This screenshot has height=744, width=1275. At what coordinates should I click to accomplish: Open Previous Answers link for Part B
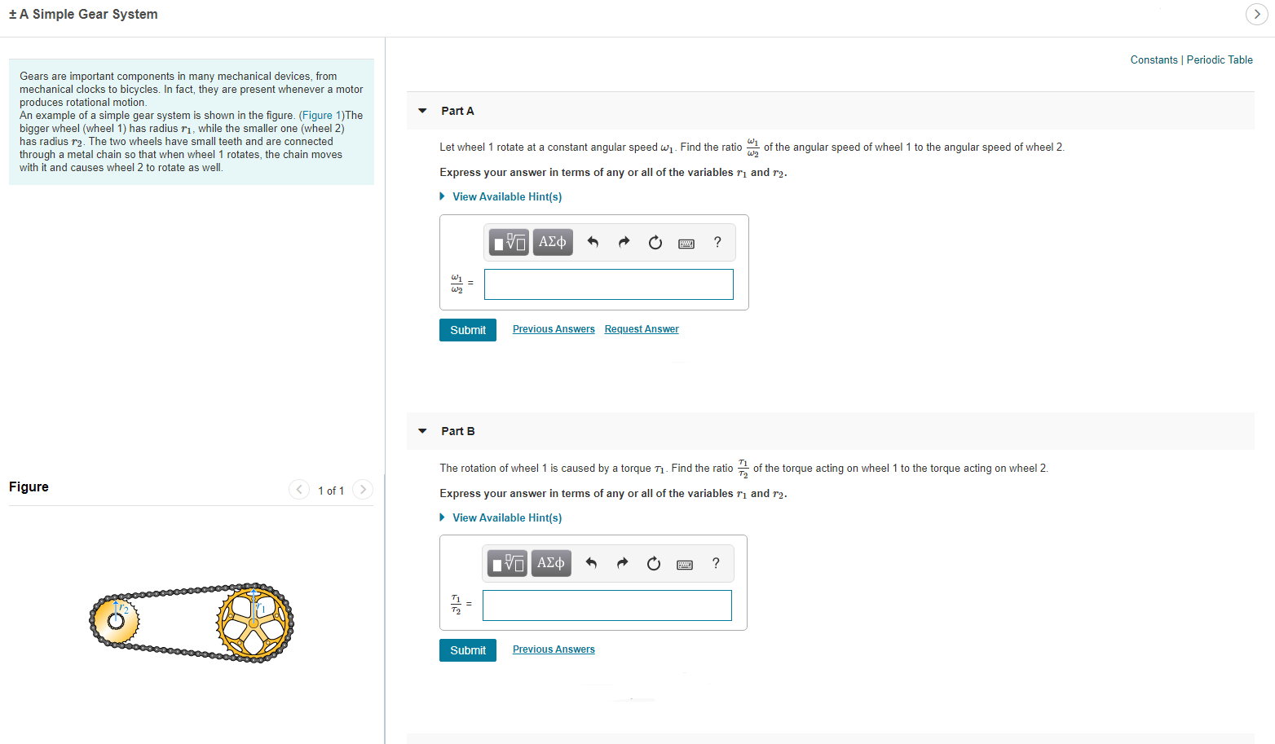pos(554,649)
